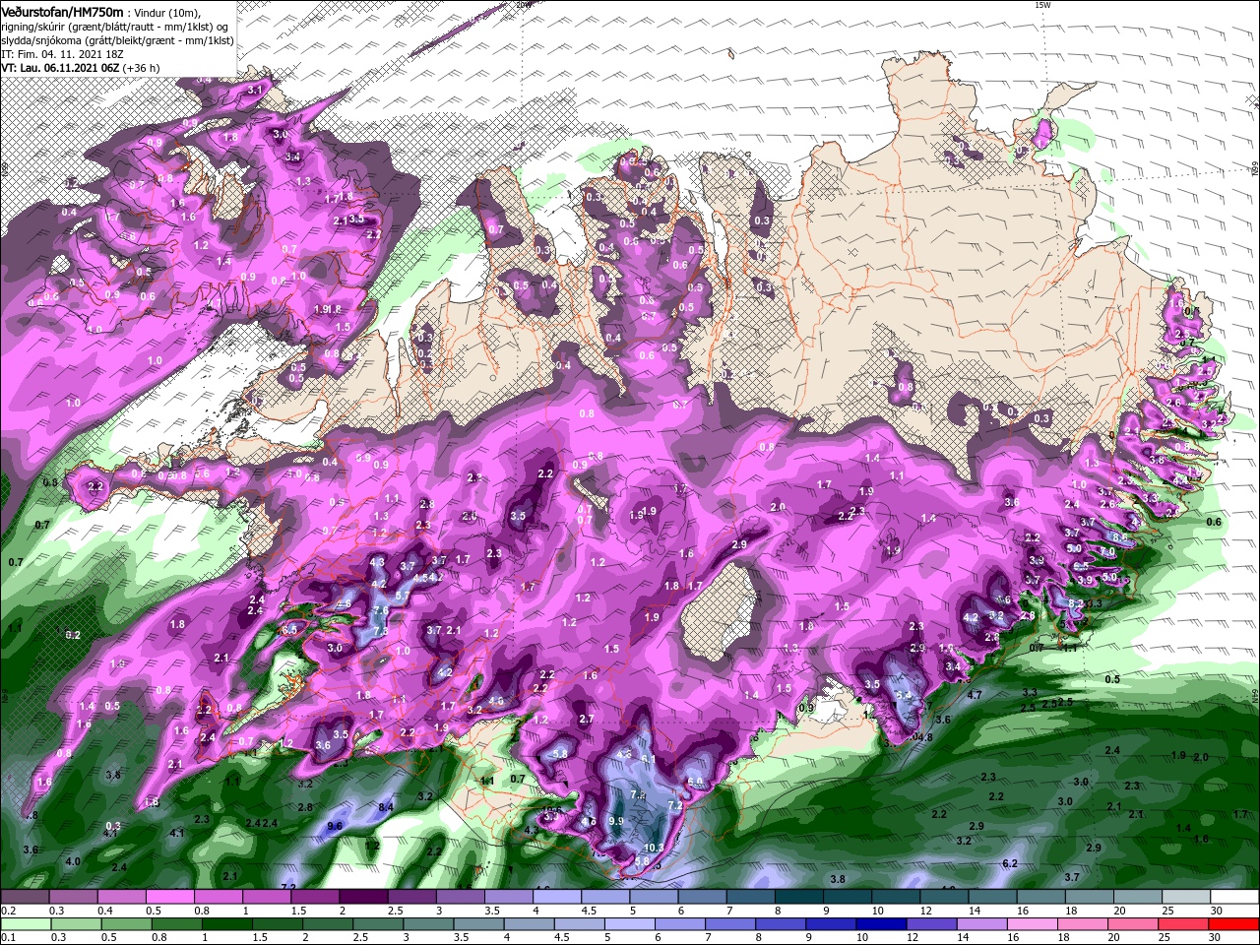The image size is (1260, 945).
Task: Click the 'IT: Fim. 04. 11. 2021 18Z' initial time line
Action: (61, 54)
